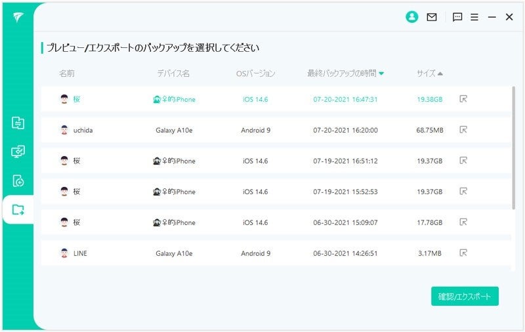Screen dimensions: 525x332
Task: Click the 名前 column header
Action: coord(67,73)
